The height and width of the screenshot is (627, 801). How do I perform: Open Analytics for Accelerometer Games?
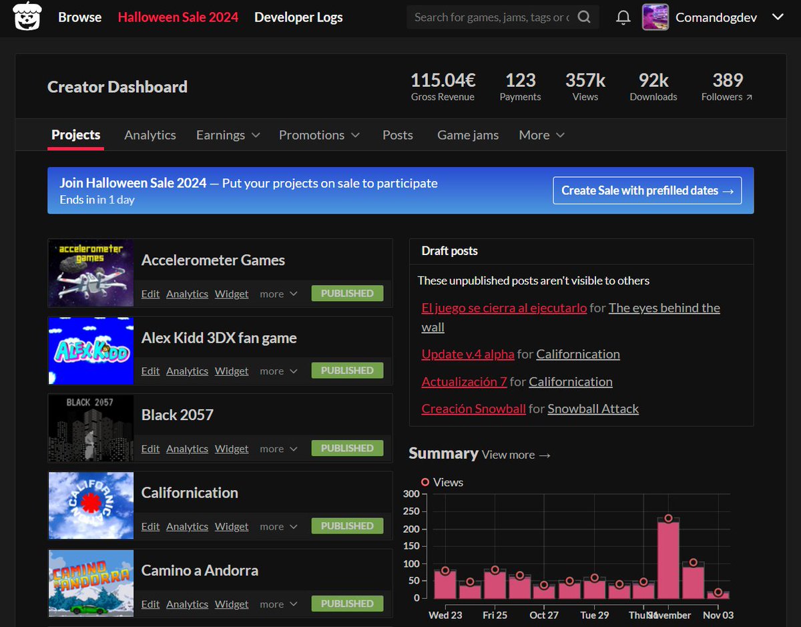point(187,294)
